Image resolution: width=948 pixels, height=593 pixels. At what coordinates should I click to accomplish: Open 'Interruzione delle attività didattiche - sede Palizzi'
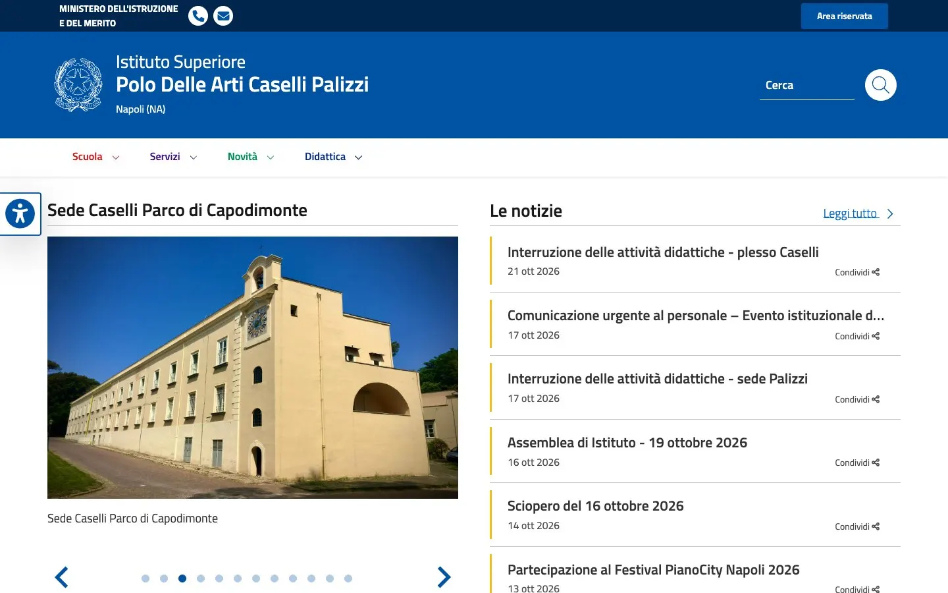[x=658, y=379]
